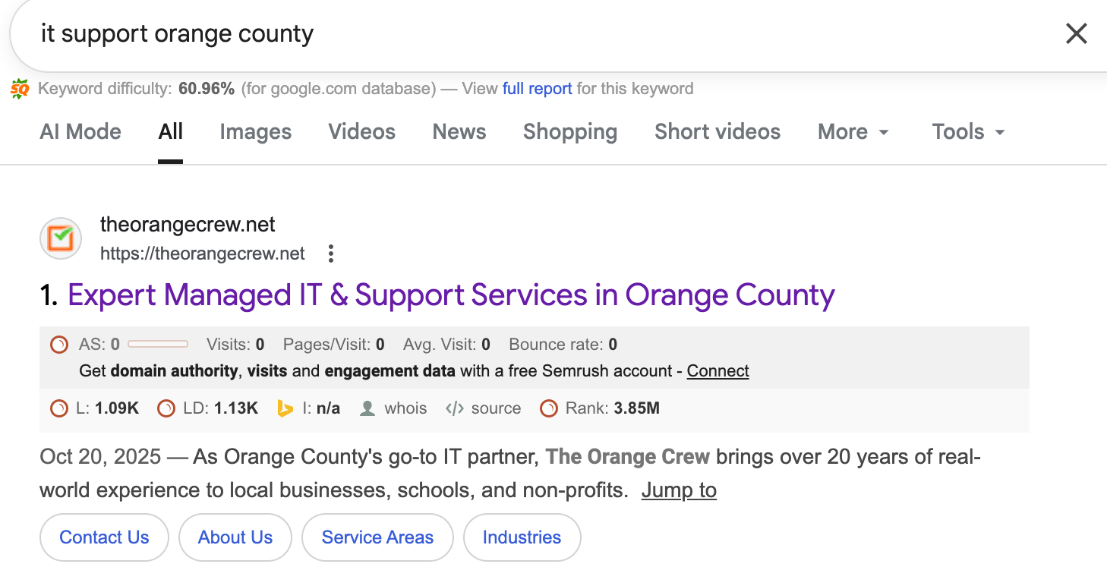Click the L backlinks metric icon
This screenshot has width=1107, height=586.
coord(59,408)
